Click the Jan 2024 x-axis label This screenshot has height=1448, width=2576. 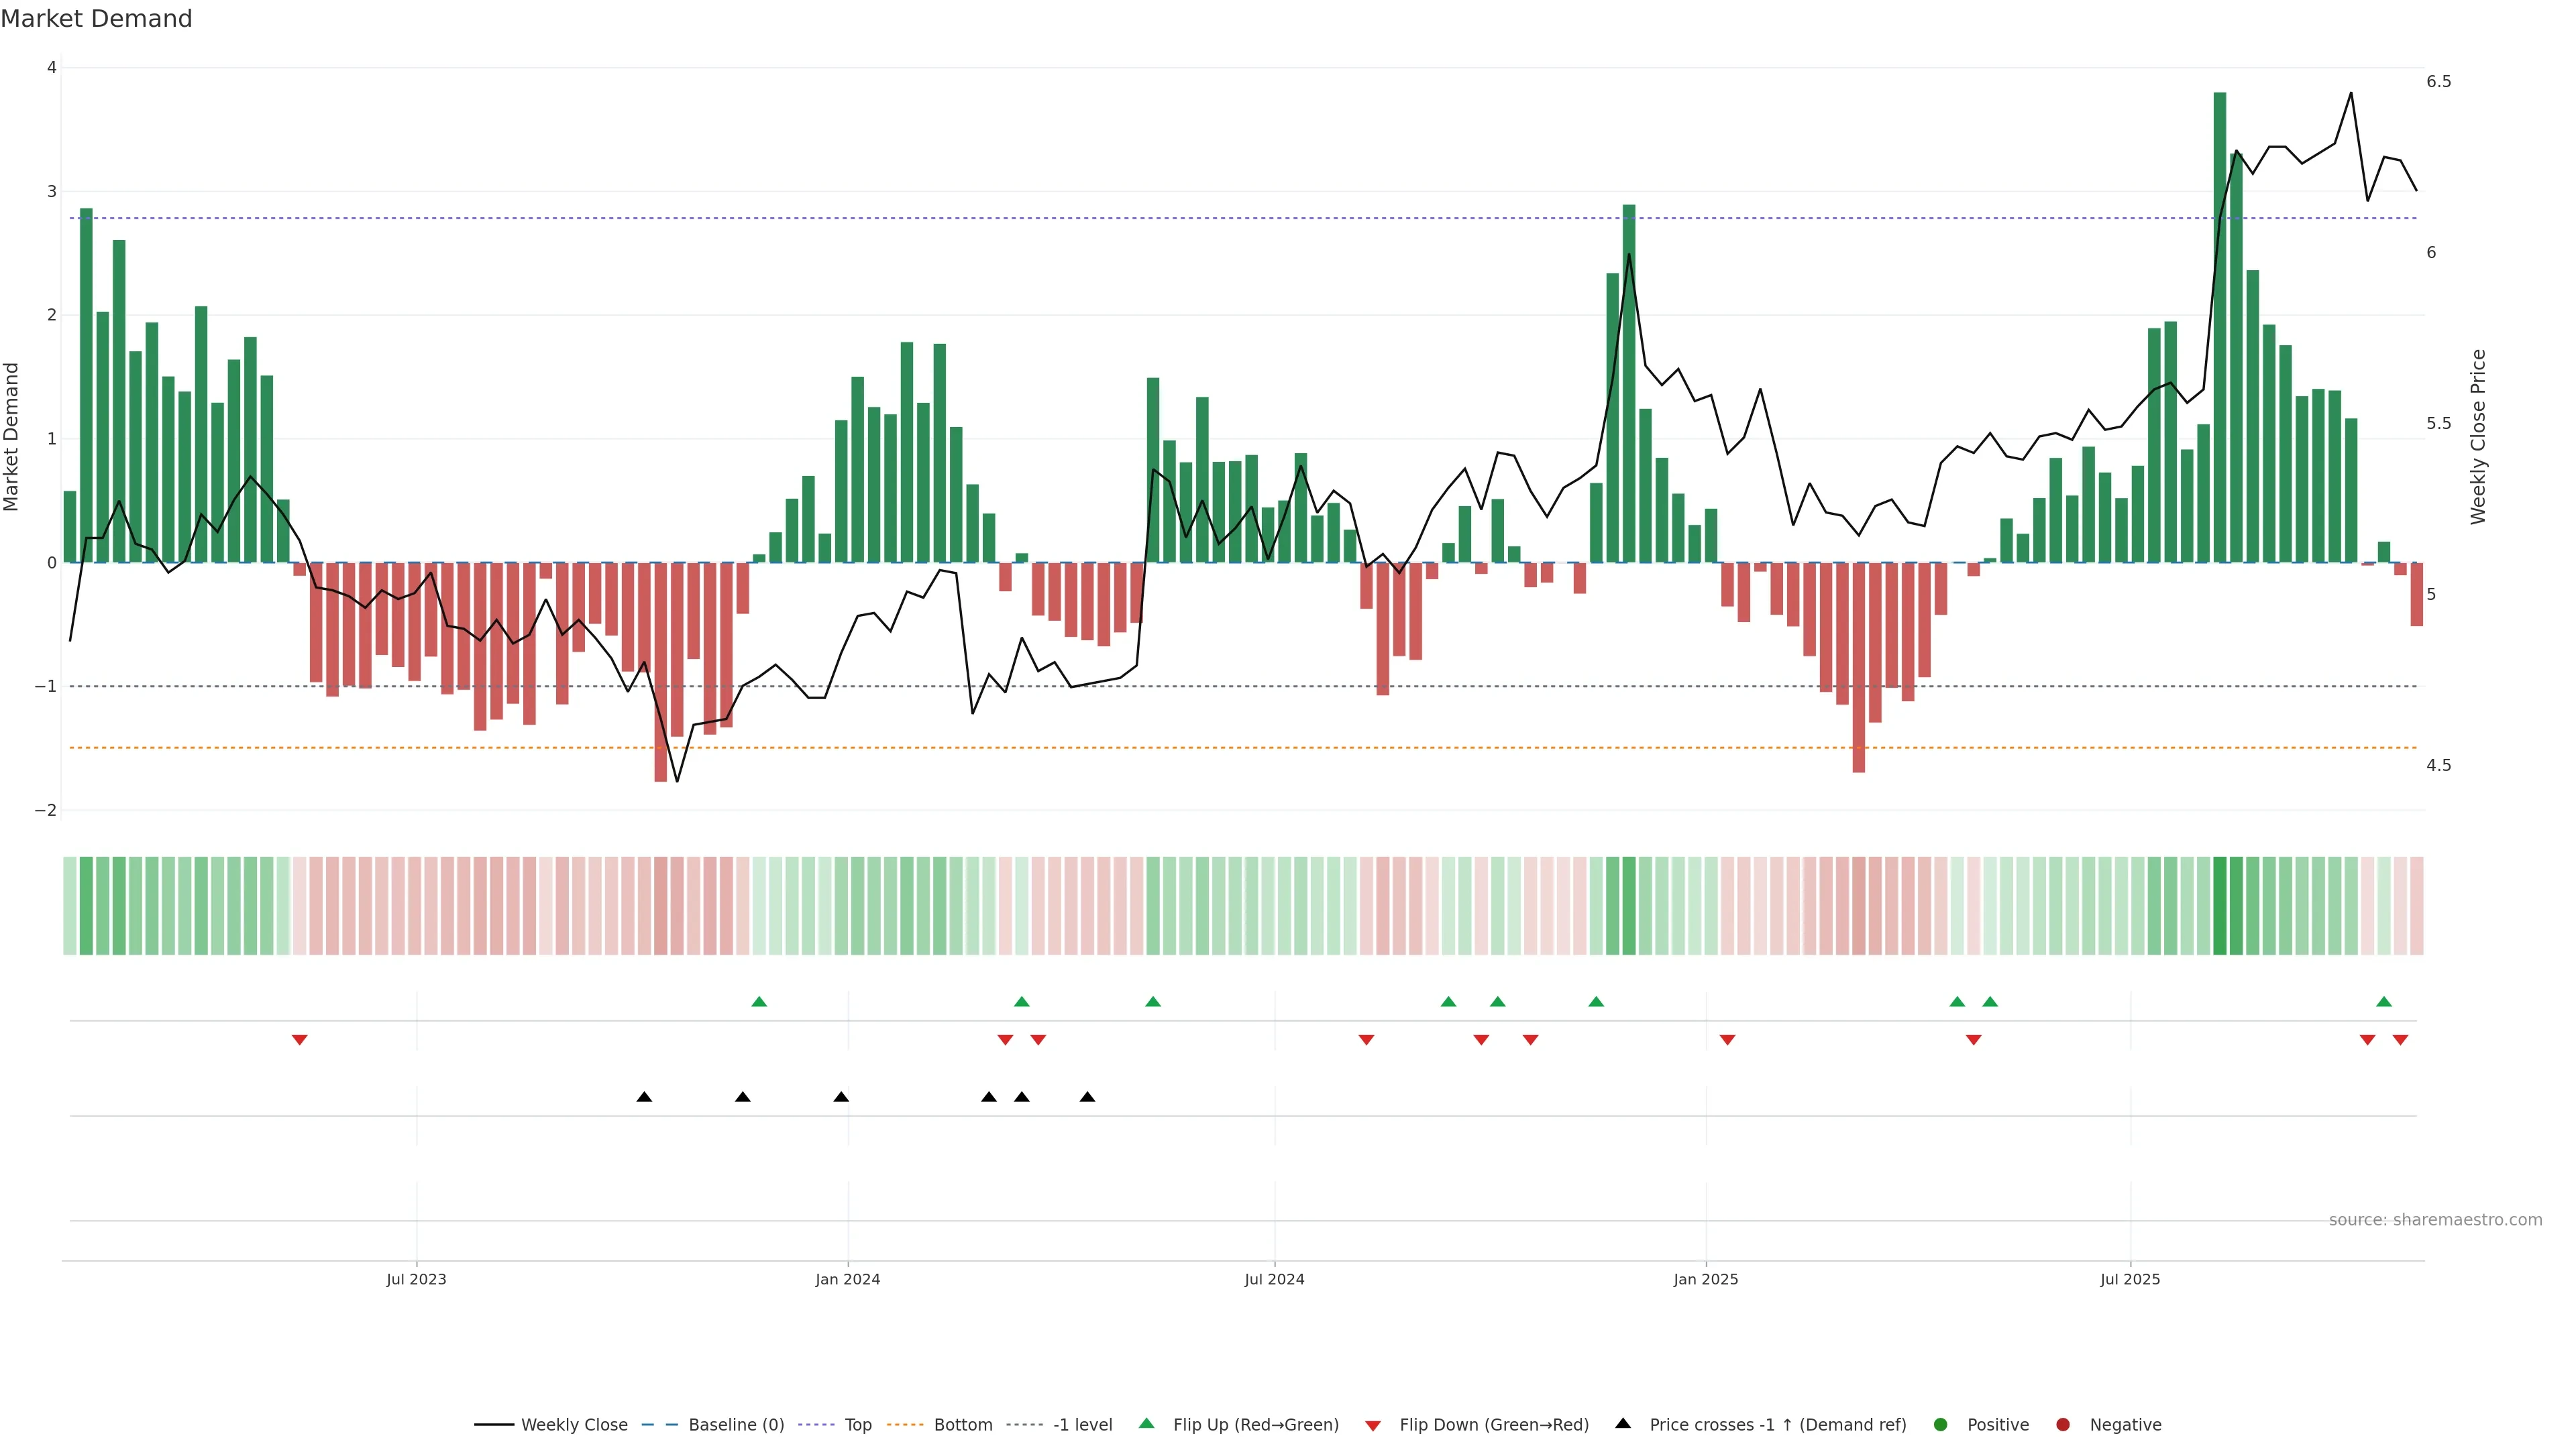click(847, 1279)
